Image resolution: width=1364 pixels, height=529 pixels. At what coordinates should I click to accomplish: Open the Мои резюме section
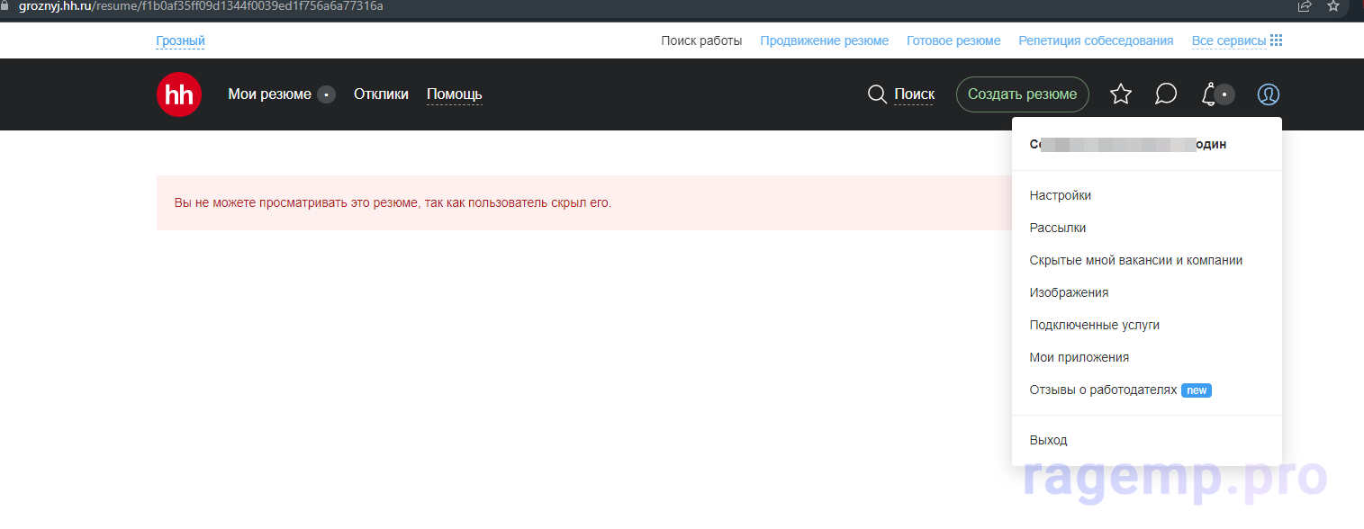tap(269, 94)
